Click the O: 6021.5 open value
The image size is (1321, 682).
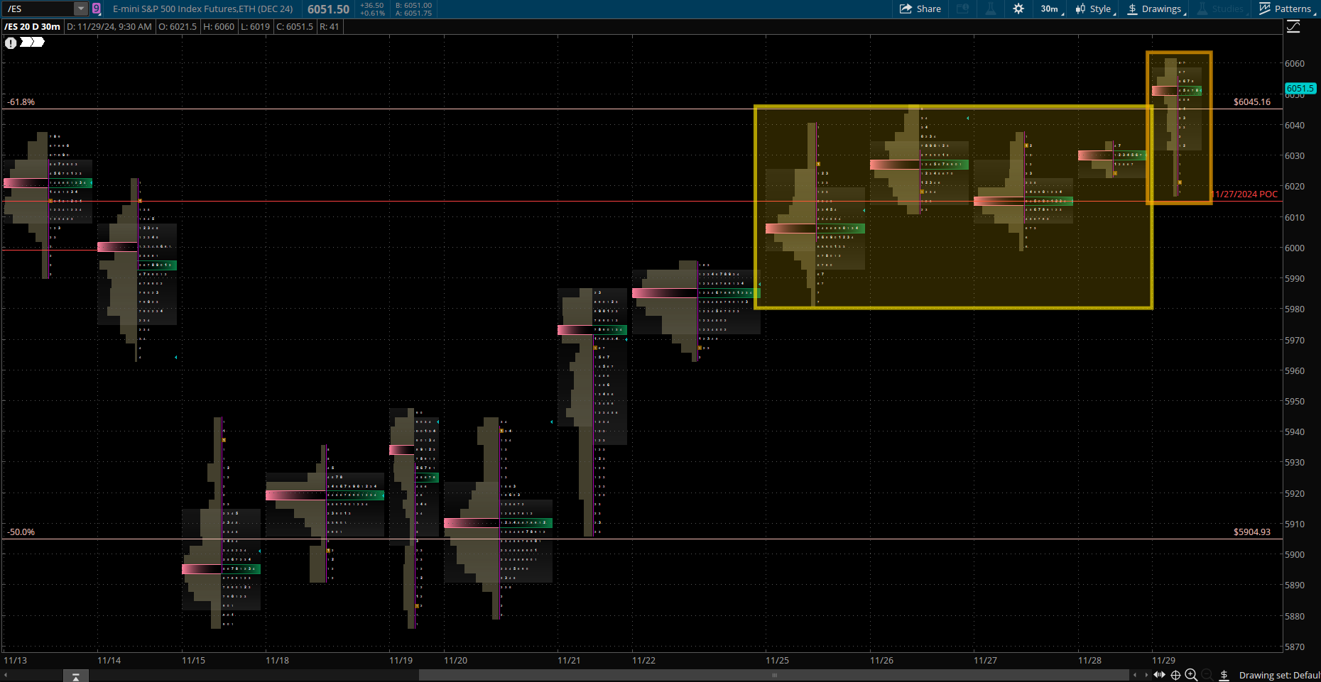pyautogui.click(x=178, y=26)
